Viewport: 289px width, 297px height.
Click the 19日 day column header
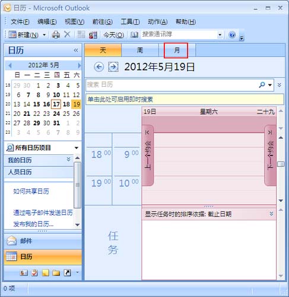click(209, 112)
